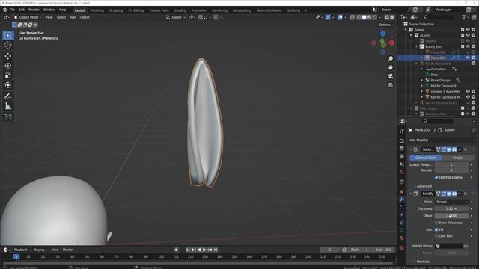Open the timeline Playback popover
479x269 pixels.
coord(22,250)
